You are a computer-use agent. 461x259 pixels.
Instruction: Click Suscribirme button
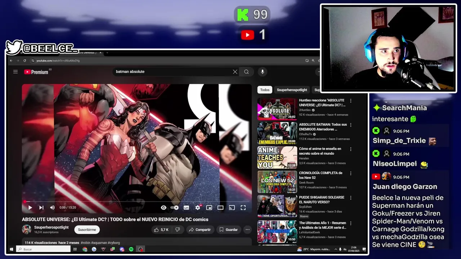tap(87, 230)
